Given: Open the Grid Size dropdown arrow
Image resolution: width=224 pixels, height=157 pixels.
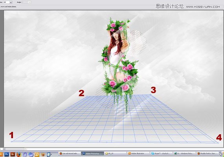Looking at the screenshot, I should coord(11,2).
